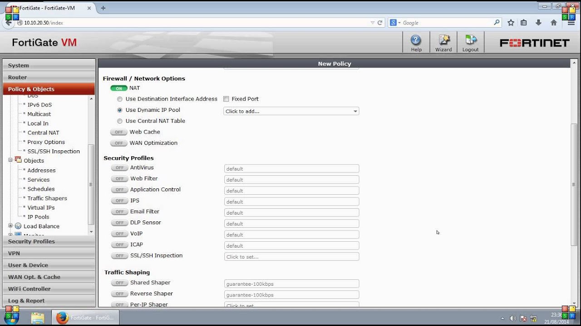Open Central NAT in sidebar
The height and width of the screenshot is (326, 581).
[x=43, y=133]
